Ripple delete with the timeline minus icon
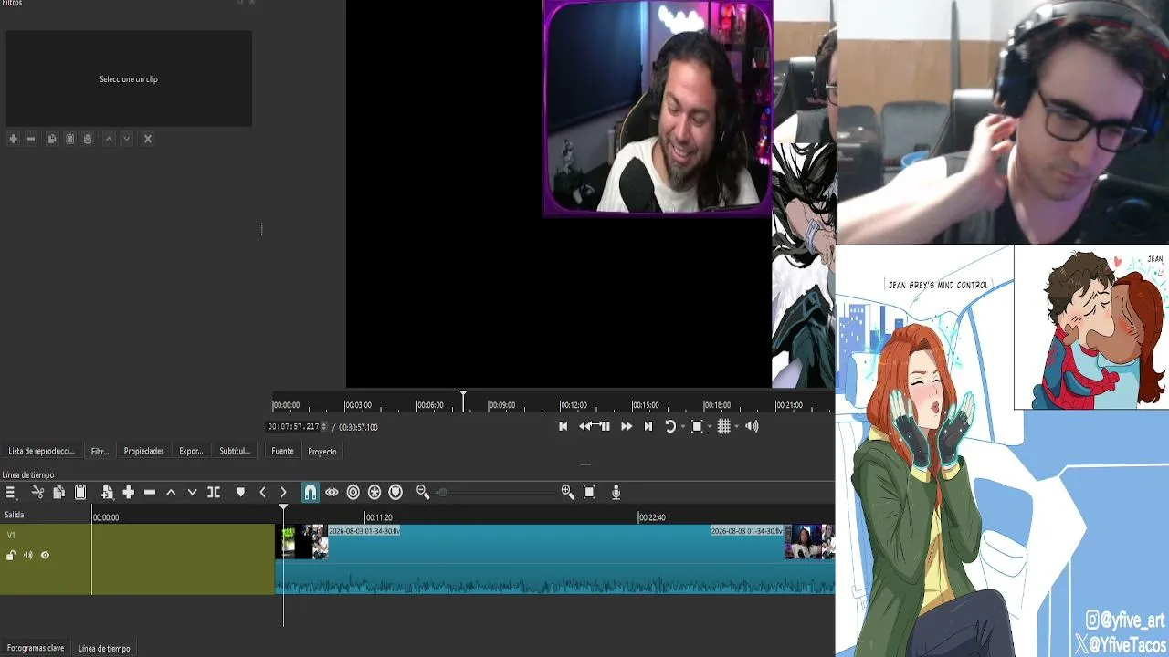Screen dimensions: 1169x657 [150, 492]
